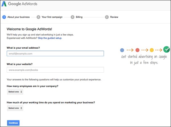Click the red dot in steps illustration
This screenshot has width=171, height=127.
click(x=137, y=50)
